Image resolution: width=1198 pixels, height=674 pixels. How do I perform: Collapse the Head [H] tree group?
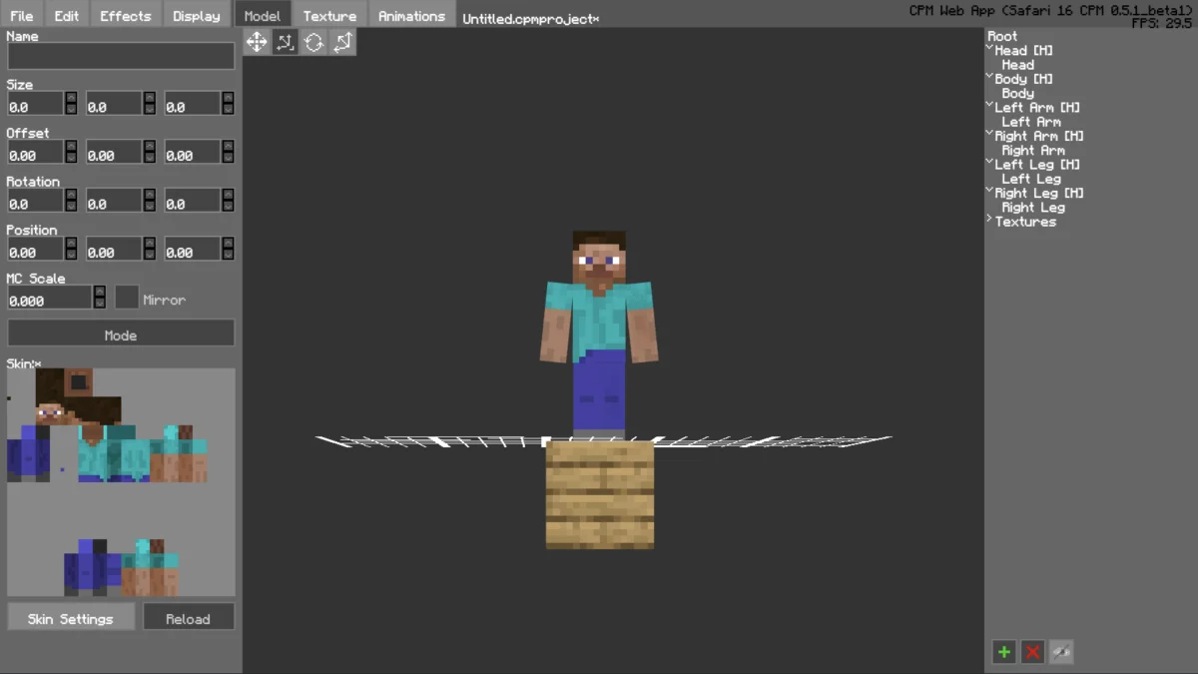tap(989, 48)
